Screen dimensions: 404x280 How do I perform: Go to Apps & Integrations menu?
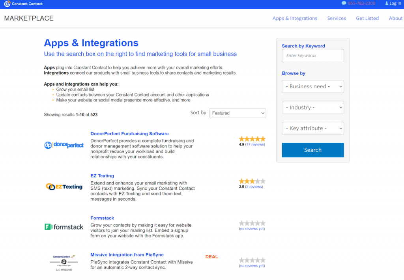(x=295, y=18)
